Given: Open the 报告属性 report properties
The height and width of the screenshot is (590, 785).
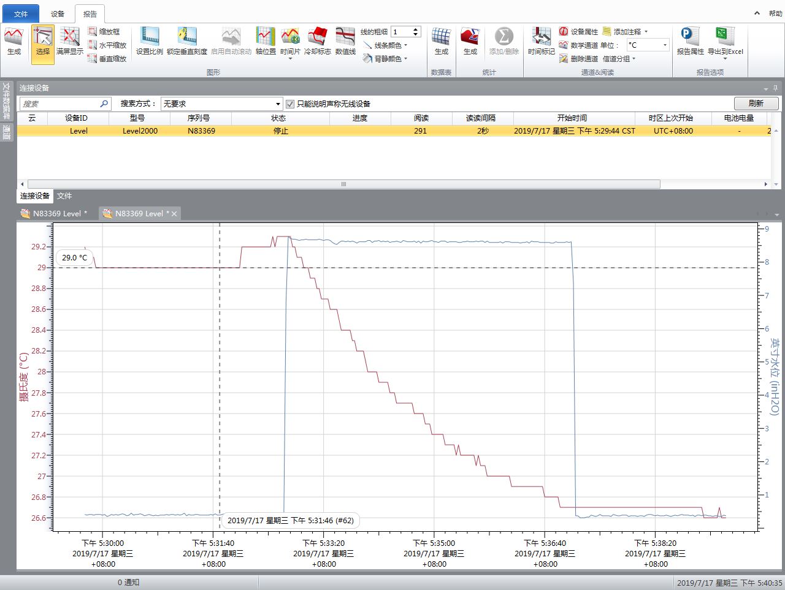Looking at the screenshot, I should coord(690,40).
